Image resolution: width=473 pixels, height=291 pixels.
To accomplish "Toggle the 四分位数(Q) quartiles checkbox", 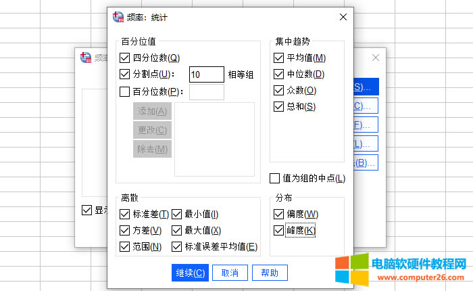I will pos(124,58).
